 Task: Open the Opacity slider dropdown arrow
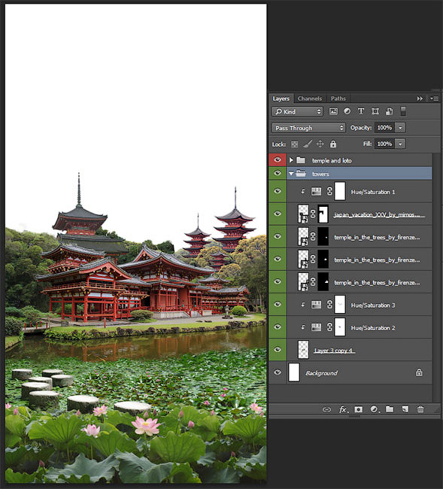400,128
